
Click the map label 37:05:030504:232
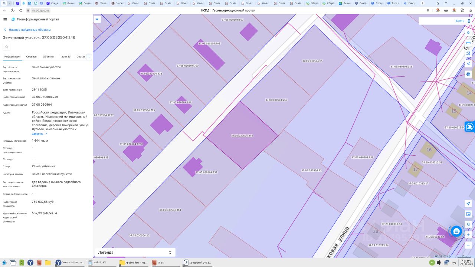point(206,172)
